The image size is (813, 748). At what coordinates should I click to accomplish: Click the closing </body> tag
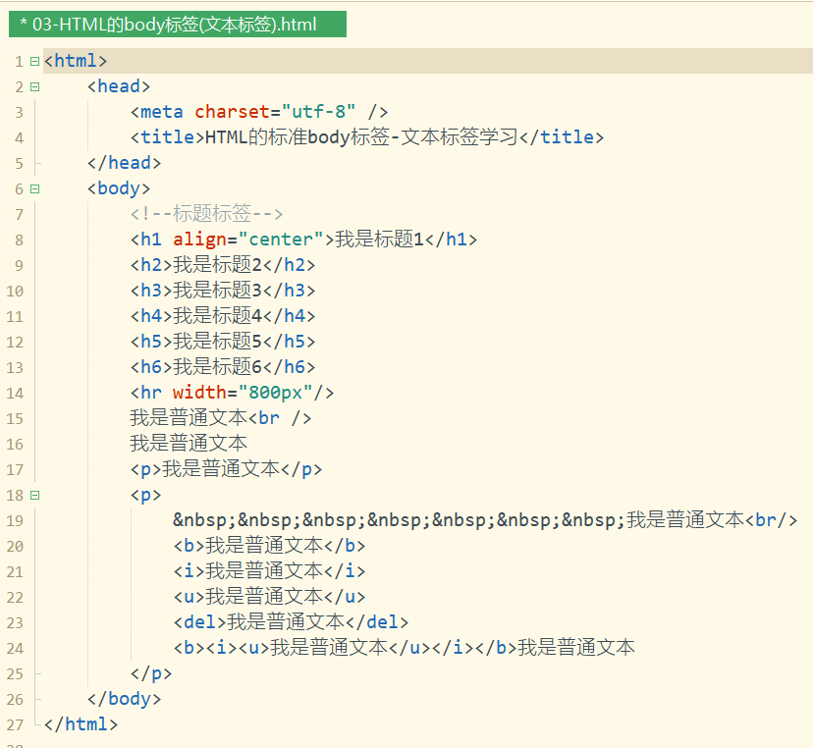(x=124, y=698)
